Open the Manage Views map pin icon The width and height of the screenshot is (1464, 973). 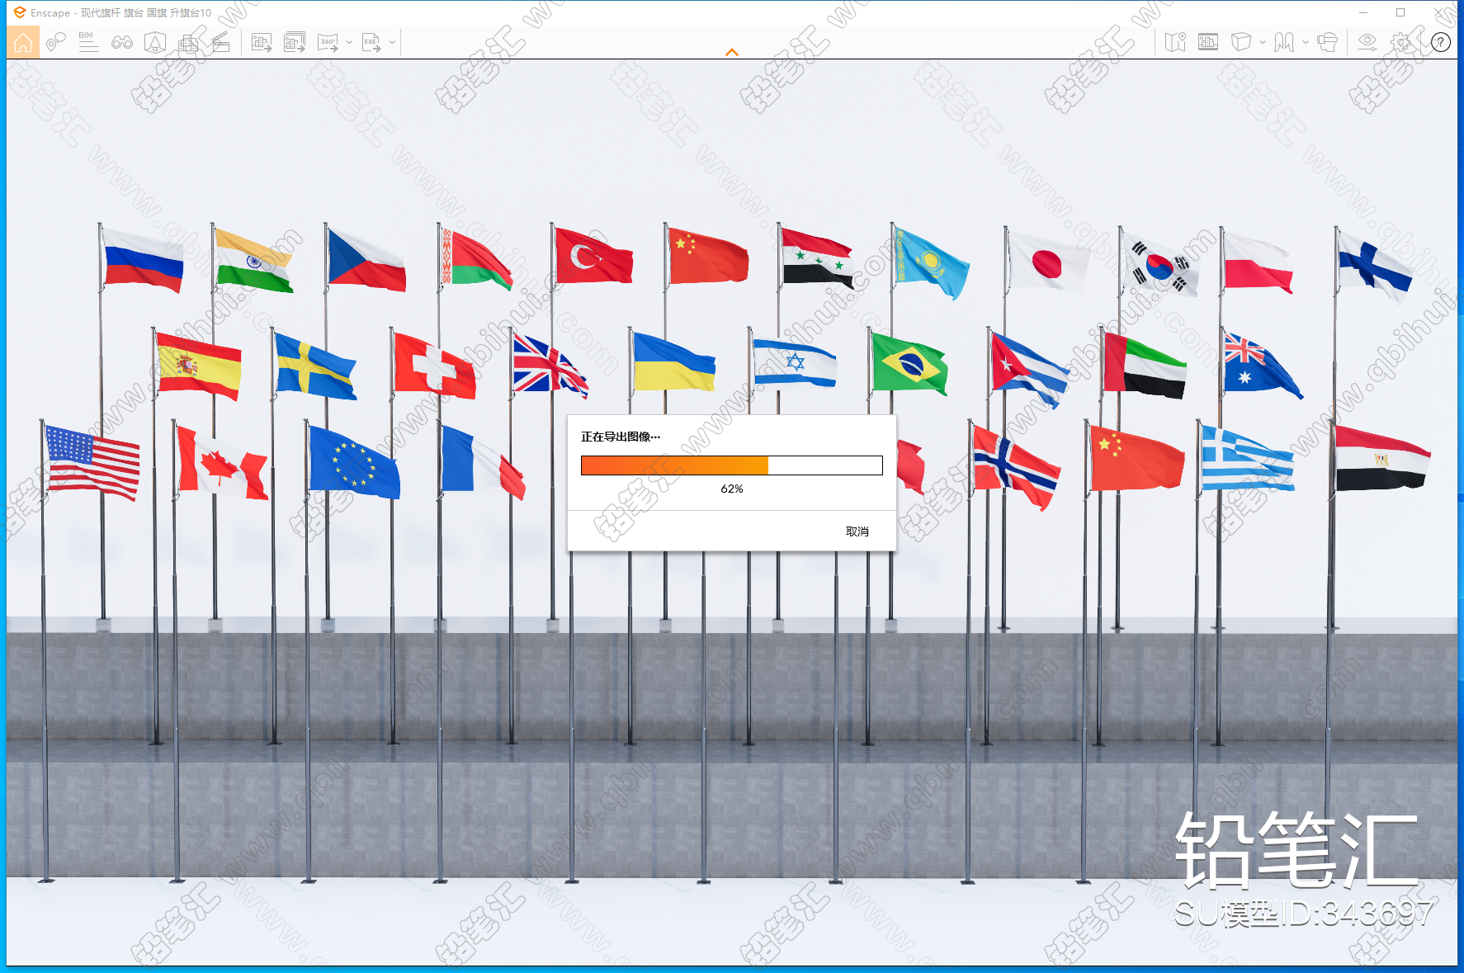tap(56, 42)
